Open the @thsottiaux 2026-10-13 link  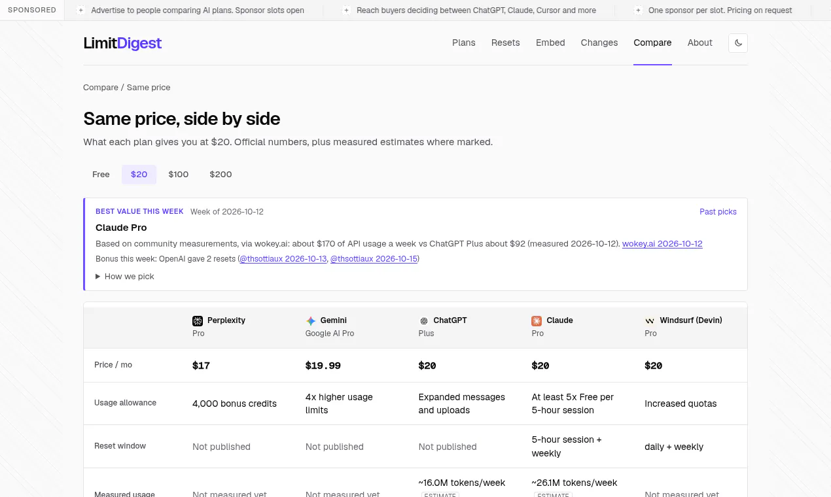(283, 259)
